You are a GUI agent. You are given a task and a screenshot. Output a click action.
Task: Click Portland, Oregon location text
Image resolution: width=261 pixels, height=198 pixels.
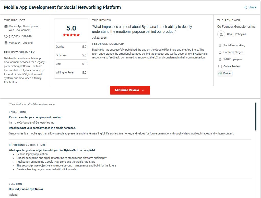click(233, 52)
